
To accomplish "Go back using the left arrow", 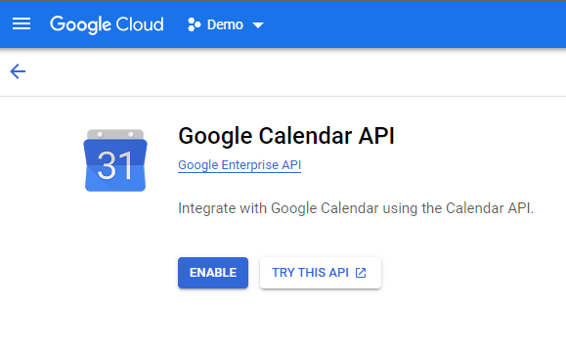I will (x=18, y=71).
